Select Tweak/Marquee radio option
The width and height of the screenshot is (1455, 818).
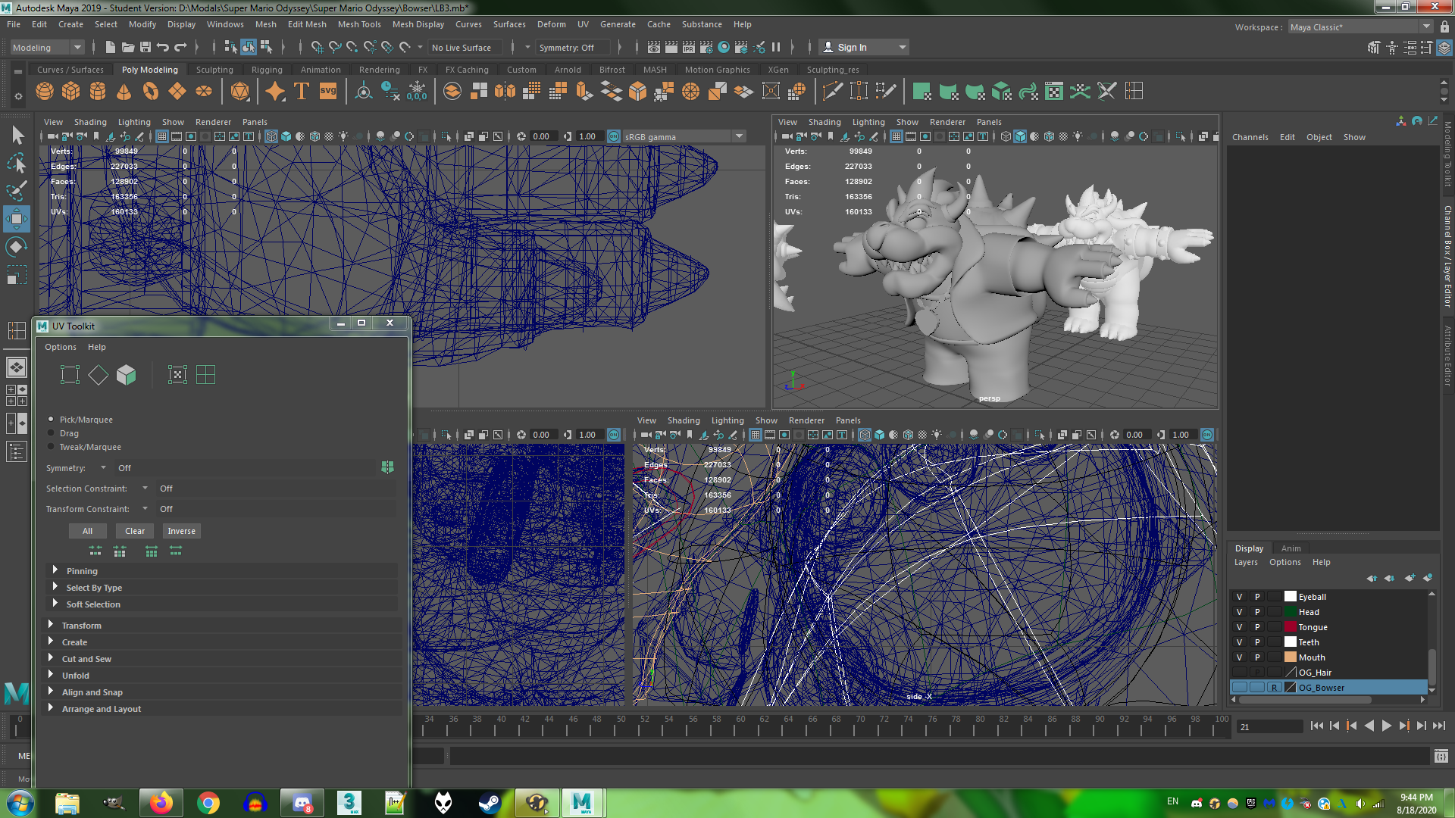[x=52, y=447]
